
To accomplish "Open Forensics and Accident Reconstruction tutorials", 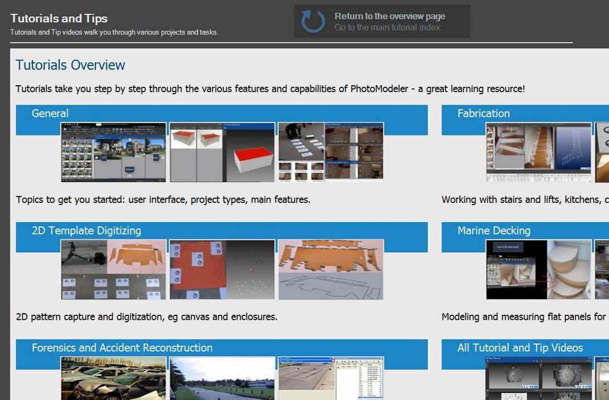I will [122, 348].
